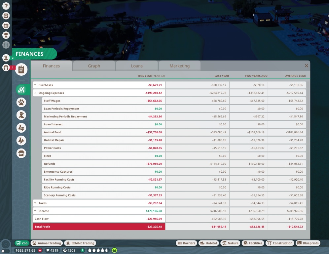This screenshot has width=329, height=254.
Task: Open the animal list paw-frame icon
Action: [6, 16]
